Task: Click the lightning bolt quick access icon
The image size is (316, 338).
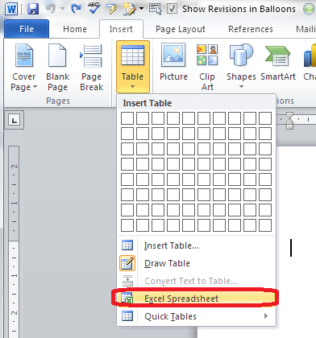Action: tap(112, 9)
